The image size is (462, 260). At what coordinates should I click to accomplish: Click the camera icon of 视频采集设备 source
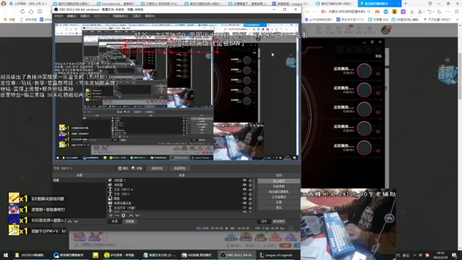pos(110,203)
